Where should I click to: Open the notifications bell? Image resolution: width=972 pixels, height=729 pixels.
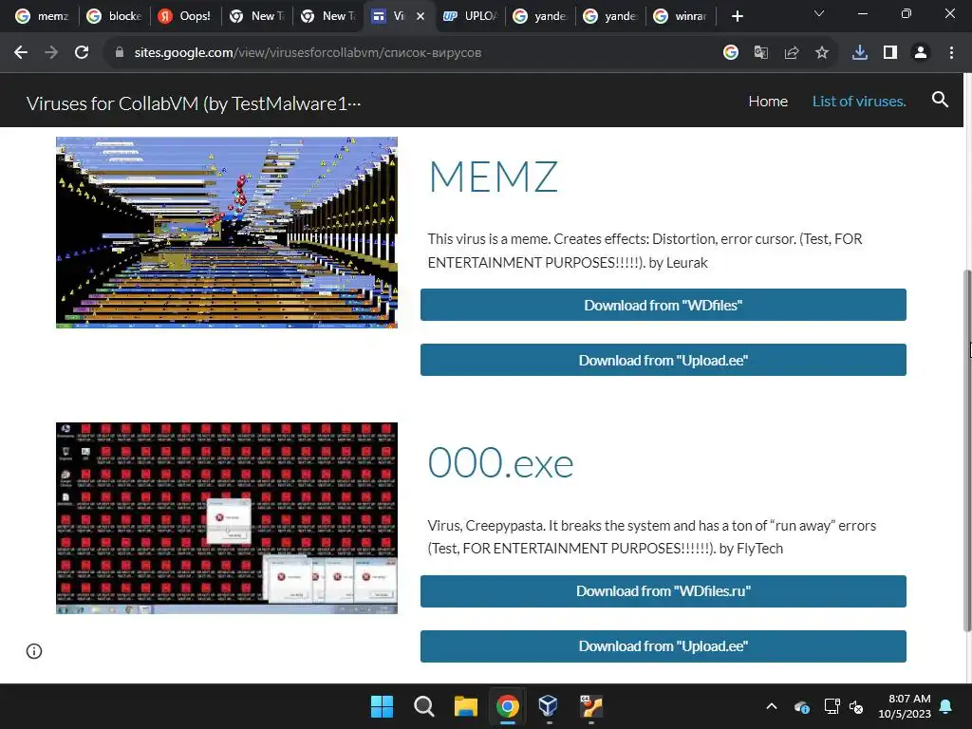tap(946, 706)
